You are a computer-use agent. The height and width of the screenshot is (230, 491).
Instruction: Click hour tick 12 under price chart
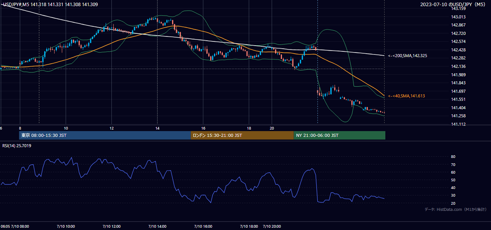(x=111, y=128)
